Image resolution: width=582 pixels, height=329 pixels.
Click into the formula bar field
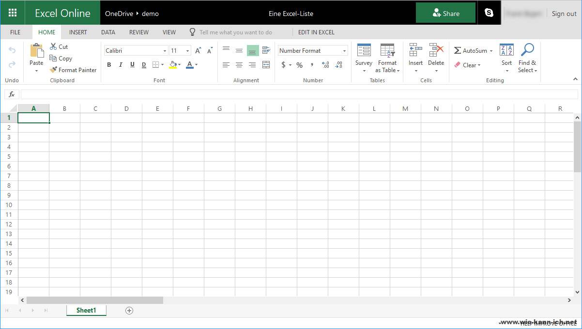coord(299,94)
